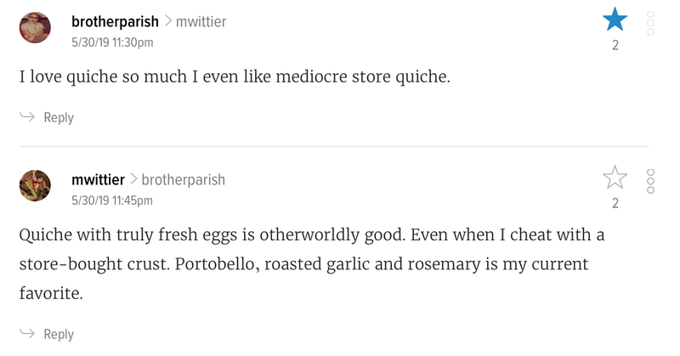Click the reply arrow icon under mwittier's comment
Image resolution: width=680 pixels, height=356 pixels.
27,333
